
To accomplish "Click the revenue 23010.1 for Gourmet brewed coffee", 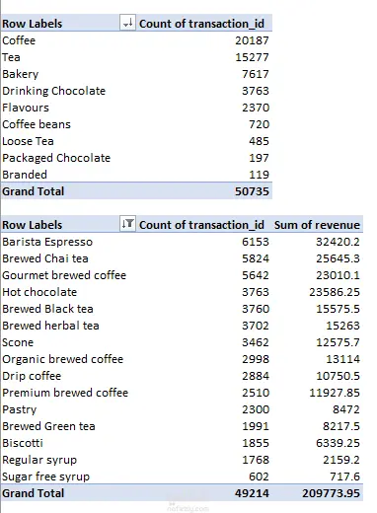I will pyautogui.click(x=338, y=275).
